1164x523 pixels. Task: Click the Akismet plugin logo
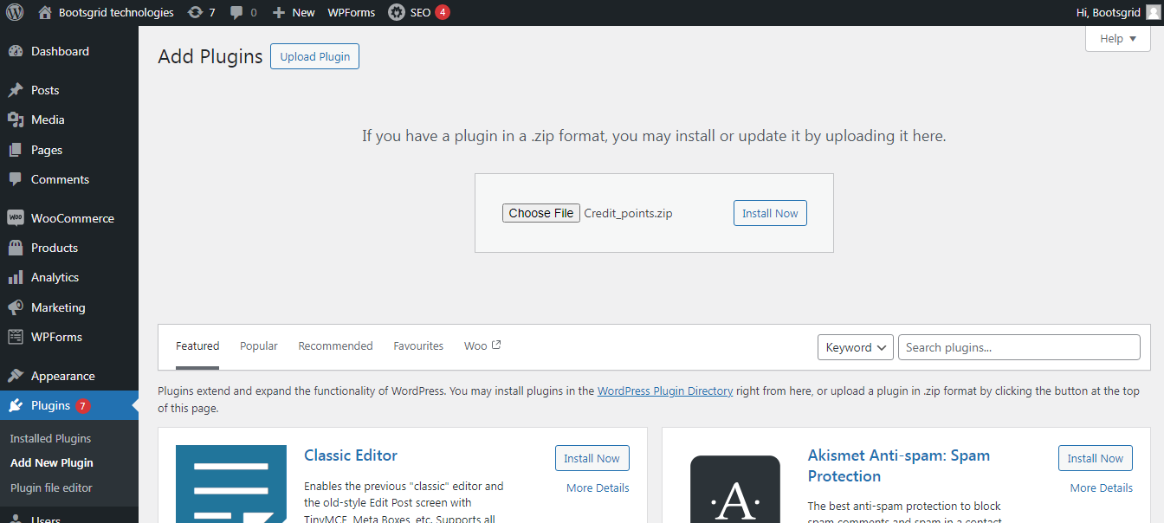click(735, 489)
